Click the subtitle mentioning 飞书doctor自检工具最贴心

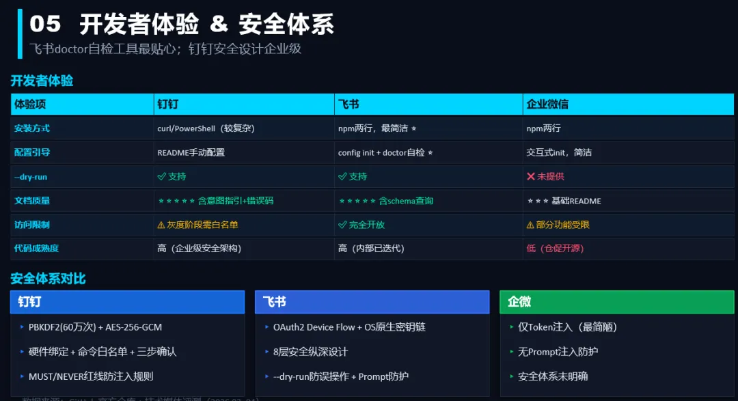(x=165, y=49)
